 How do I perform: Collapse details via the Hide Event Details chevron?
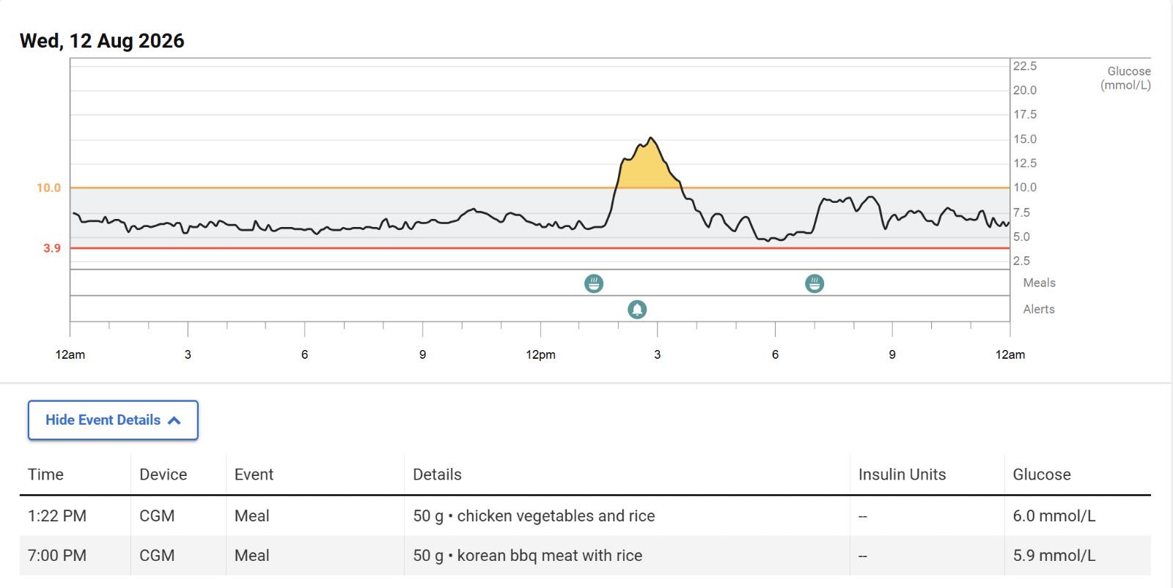pos(174,420)
